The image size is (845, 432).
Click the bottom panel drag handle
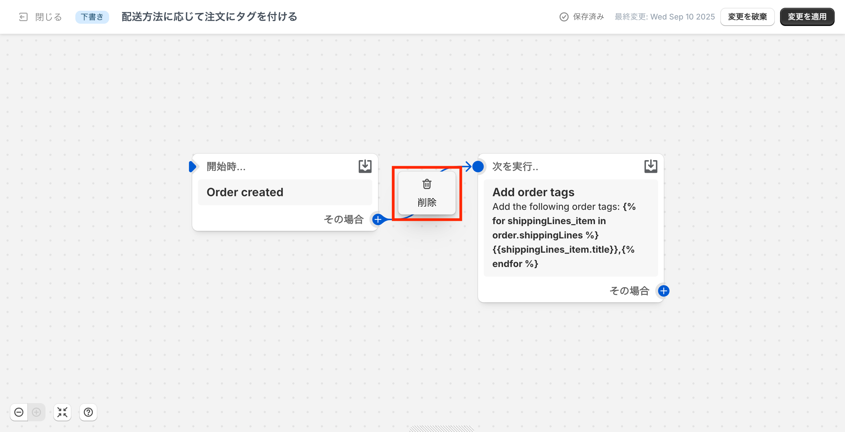pos(442,428)
